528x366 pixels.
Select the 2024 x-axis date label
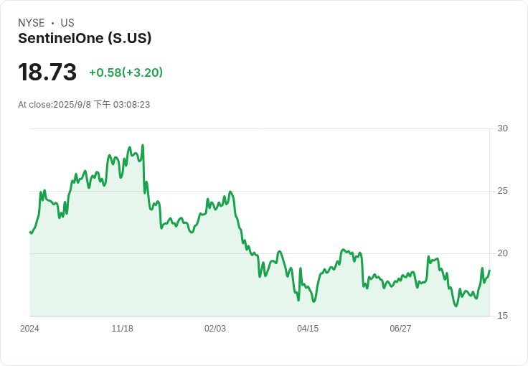(29, 329)
